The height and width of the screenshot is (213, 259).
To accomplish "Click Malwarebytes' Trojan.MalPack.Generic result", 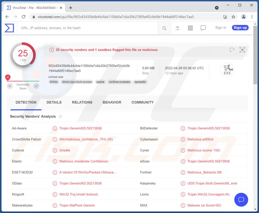I will (77, 205).
